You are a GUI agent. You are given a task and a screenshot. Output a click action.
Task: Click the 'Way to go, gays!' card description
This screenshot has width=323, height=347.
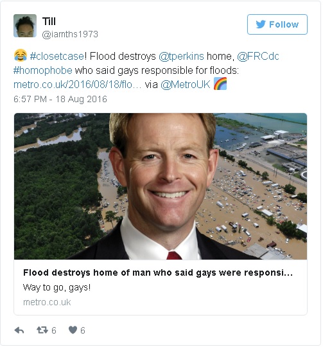click(57, 288)
